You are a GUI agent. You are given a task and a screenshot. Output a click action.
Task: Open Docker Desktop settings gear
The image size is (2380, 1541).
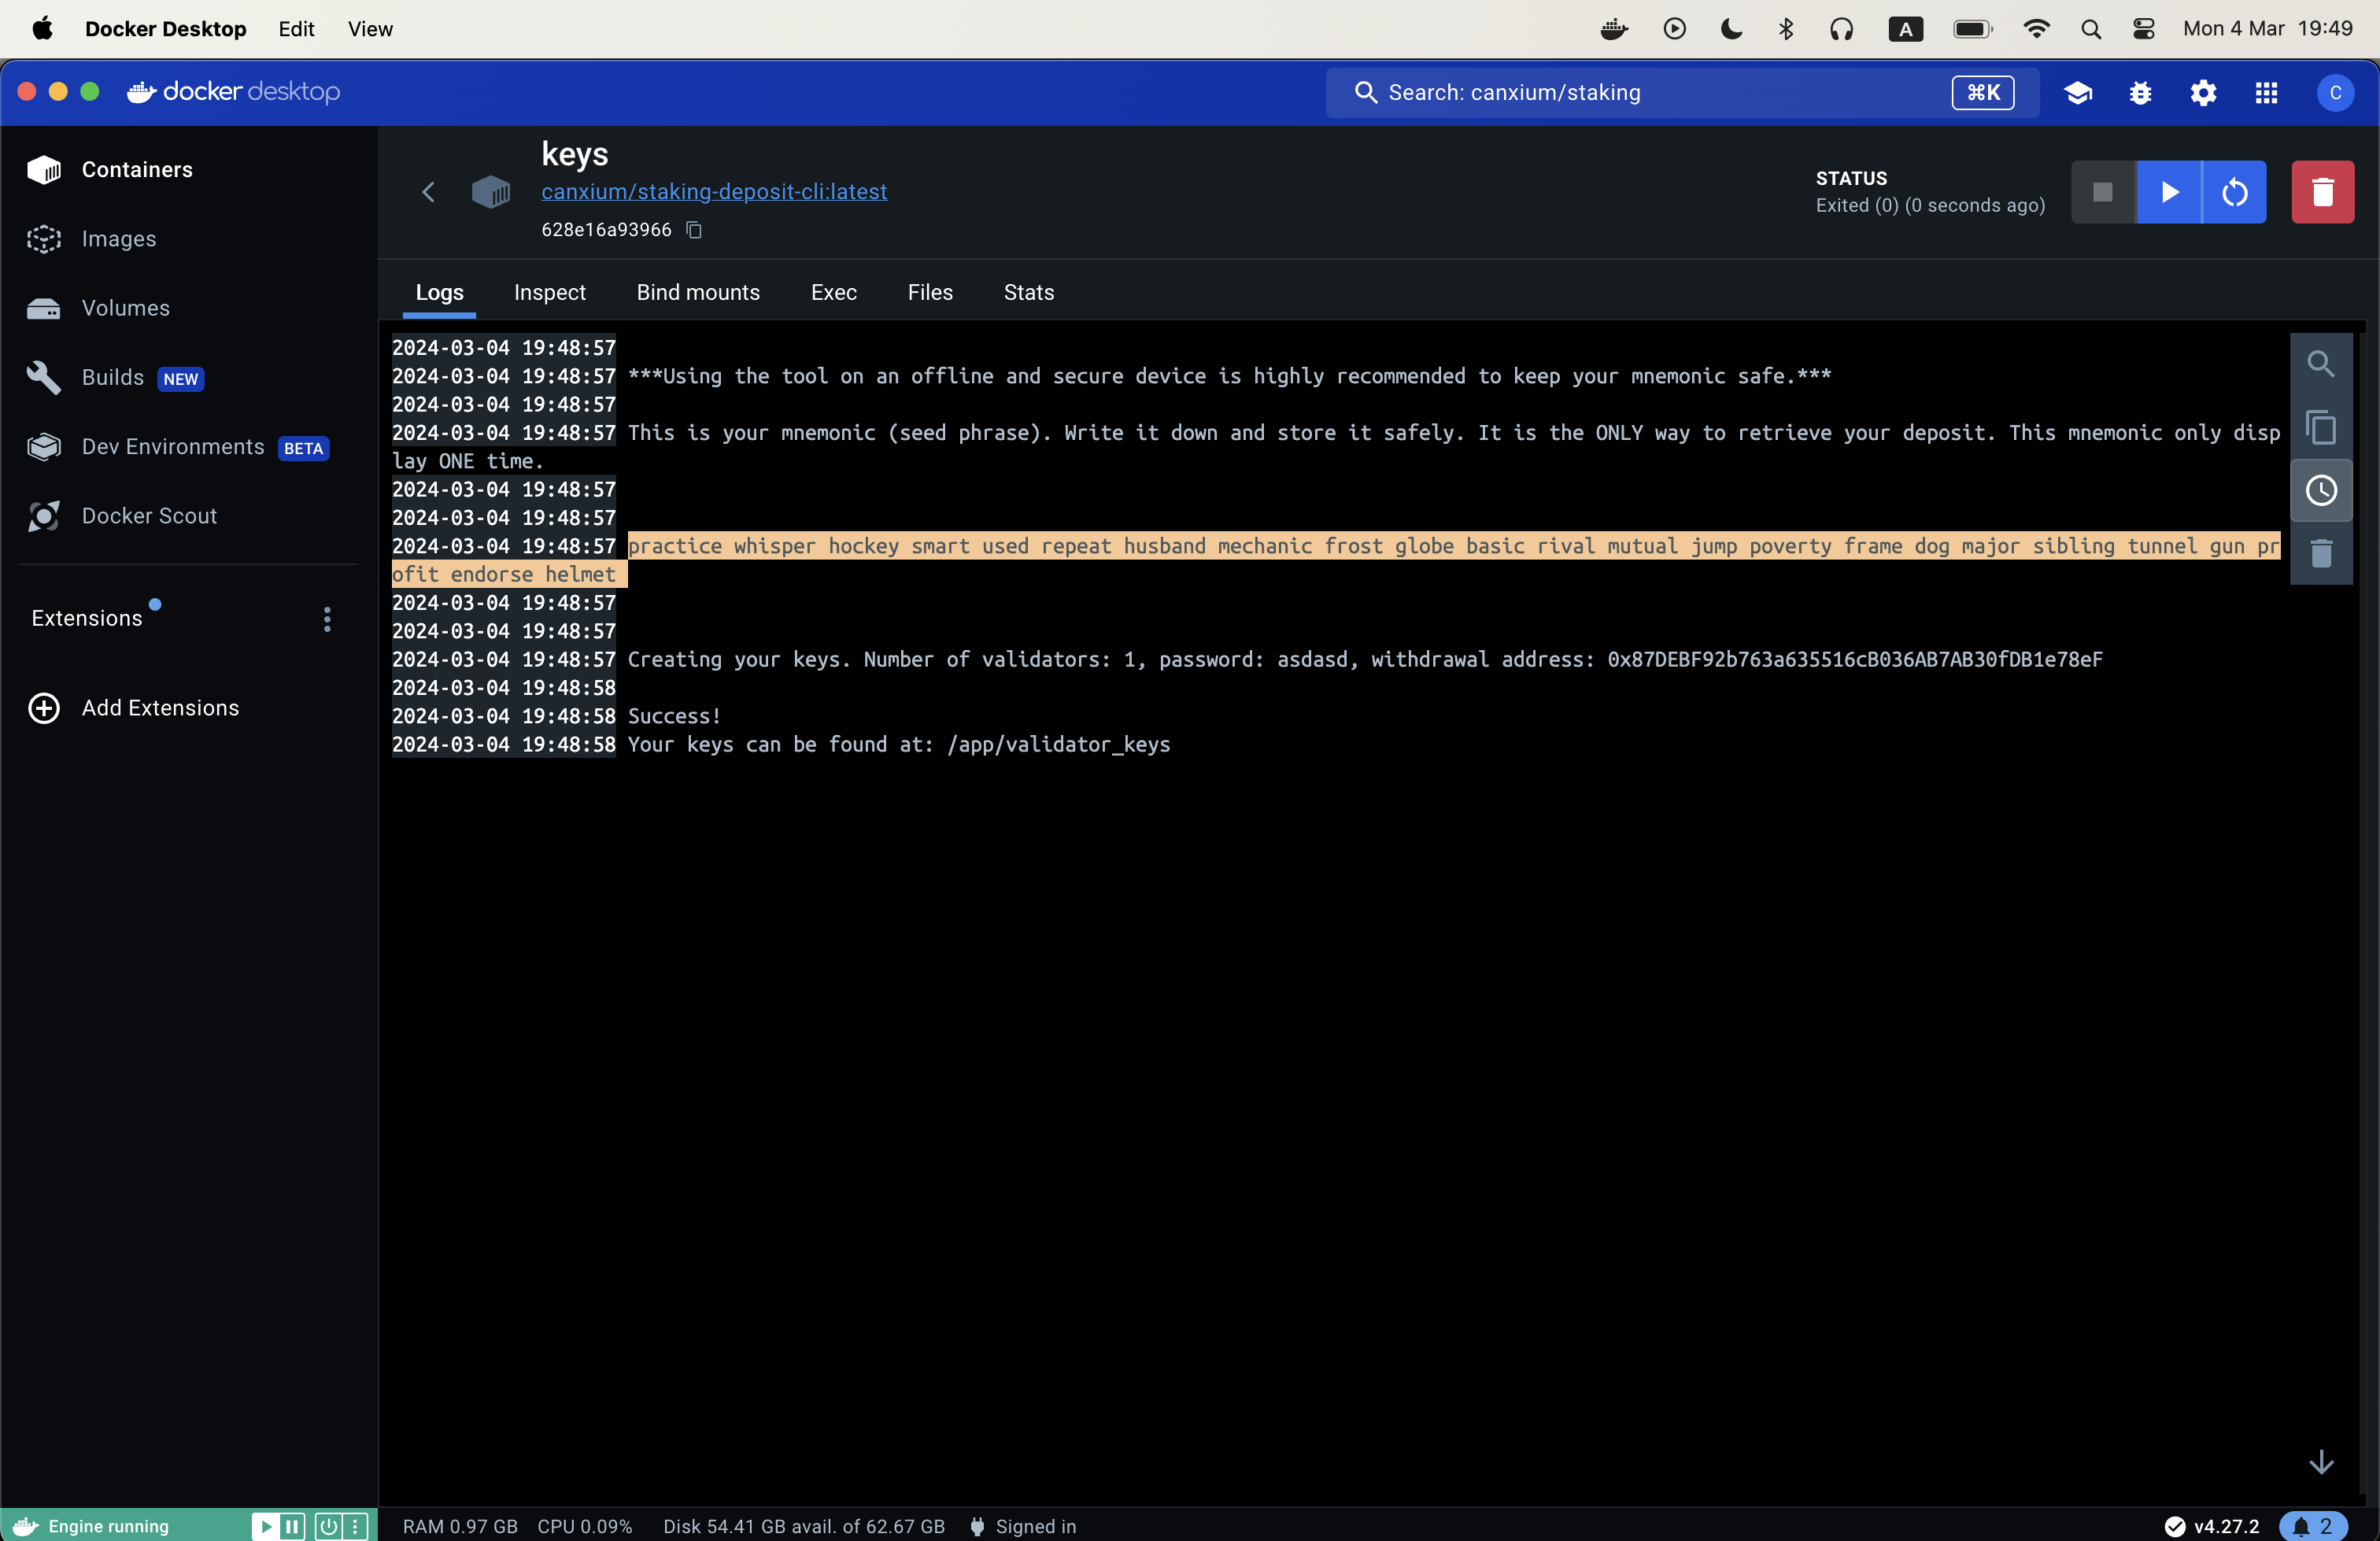pyautogui.click(x=2203, y=93)
